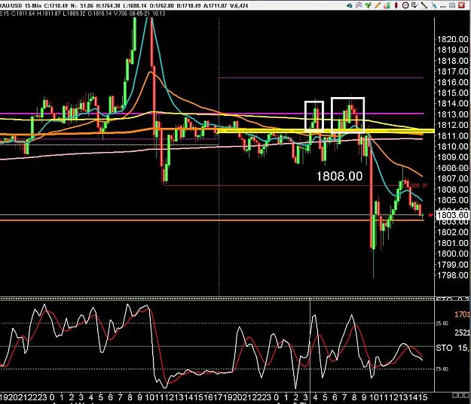The height and width of the screenshot is (404, 471).
Task: Click the 1806.00 price axis label
Action: 453,190
